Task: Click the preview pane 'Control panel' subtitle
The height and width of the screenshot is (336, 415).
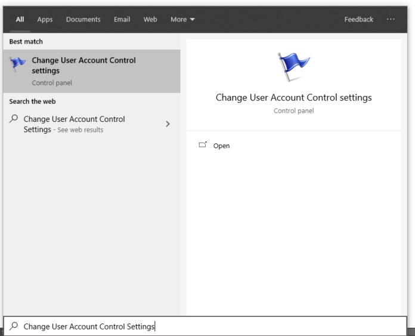Action: [293, 111]
